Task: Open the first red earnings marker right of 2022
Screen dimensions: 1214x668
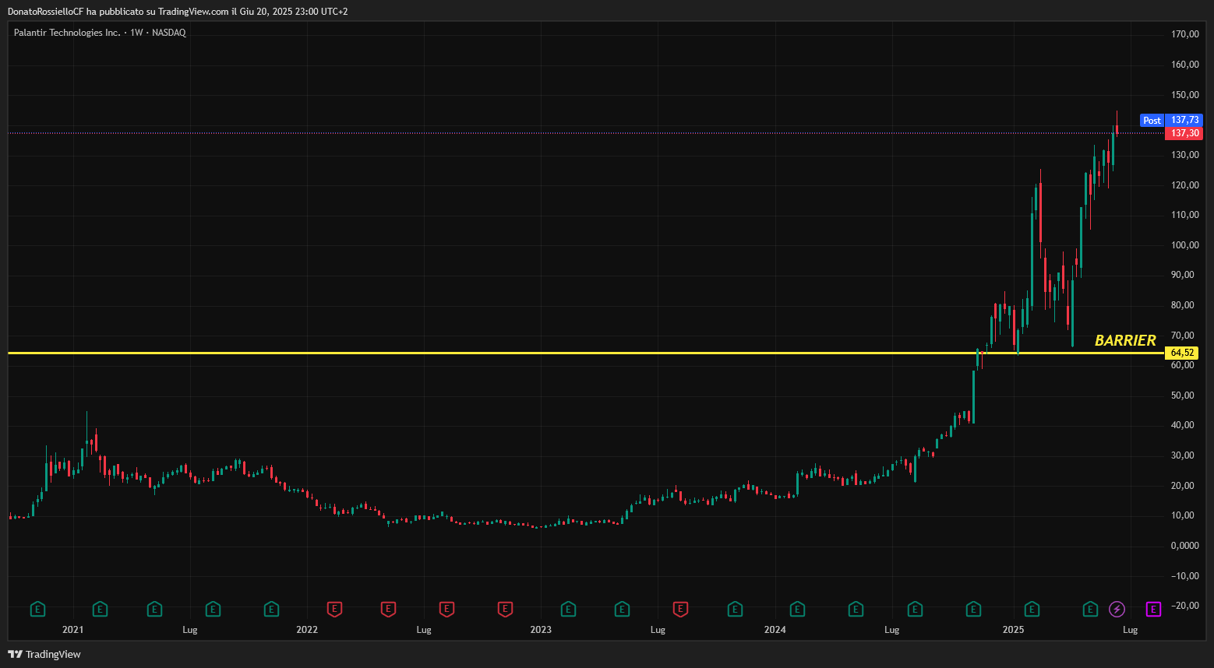Action: coord(334,609)
